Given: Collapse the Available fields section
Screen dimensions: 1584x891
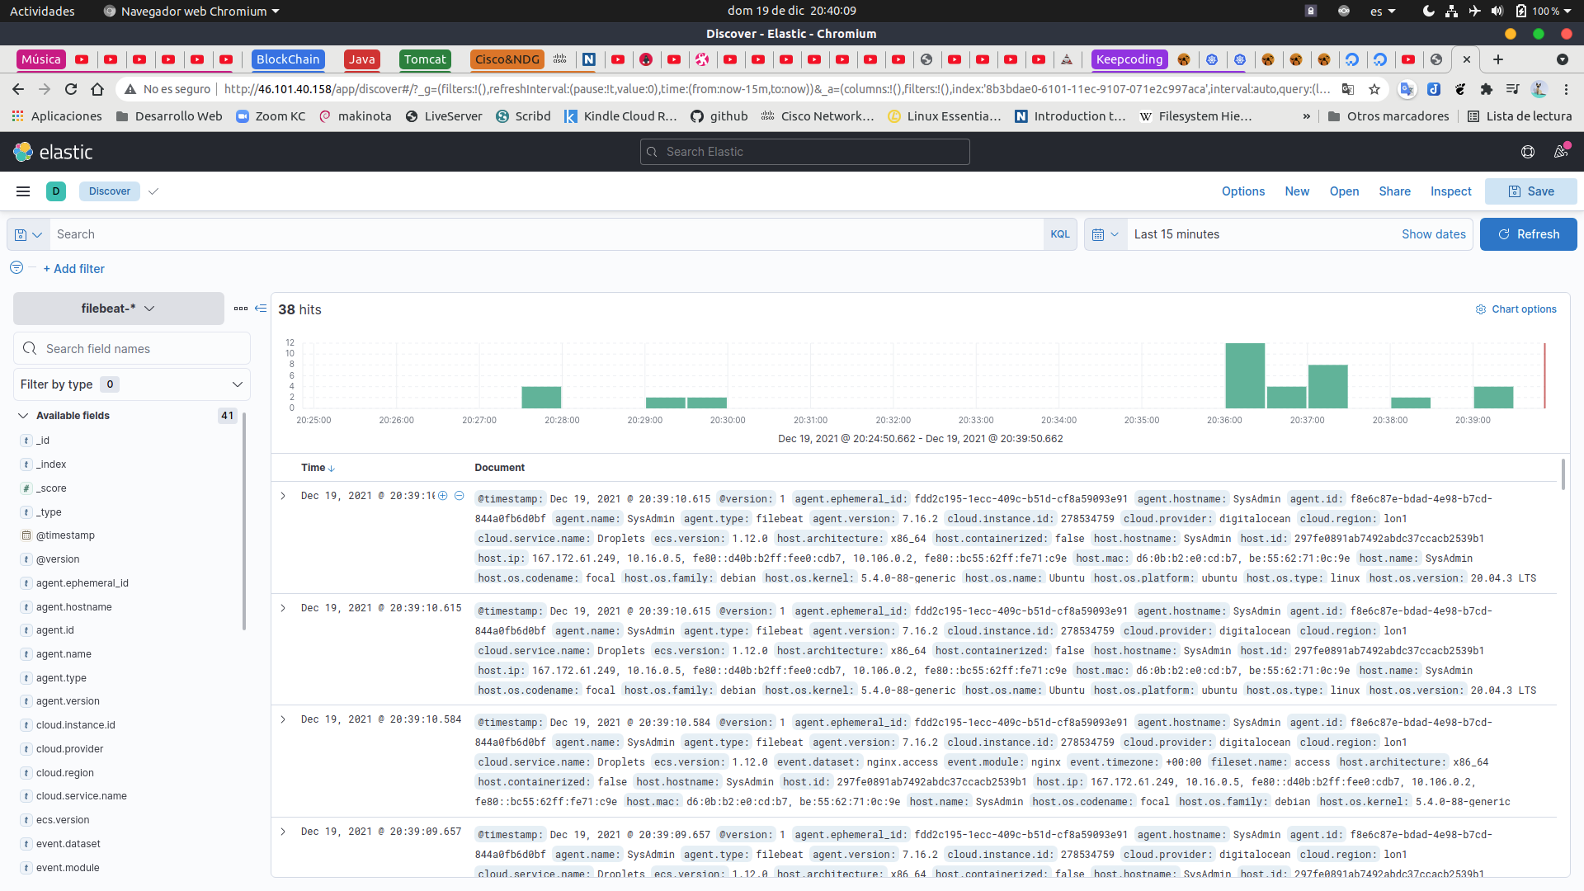Looking at the screenshot, I should point(22,415).
